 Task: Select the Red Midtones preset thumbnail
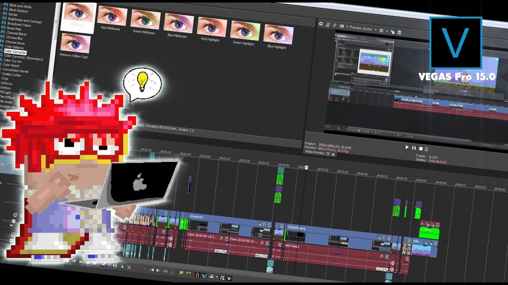(112, 19)
